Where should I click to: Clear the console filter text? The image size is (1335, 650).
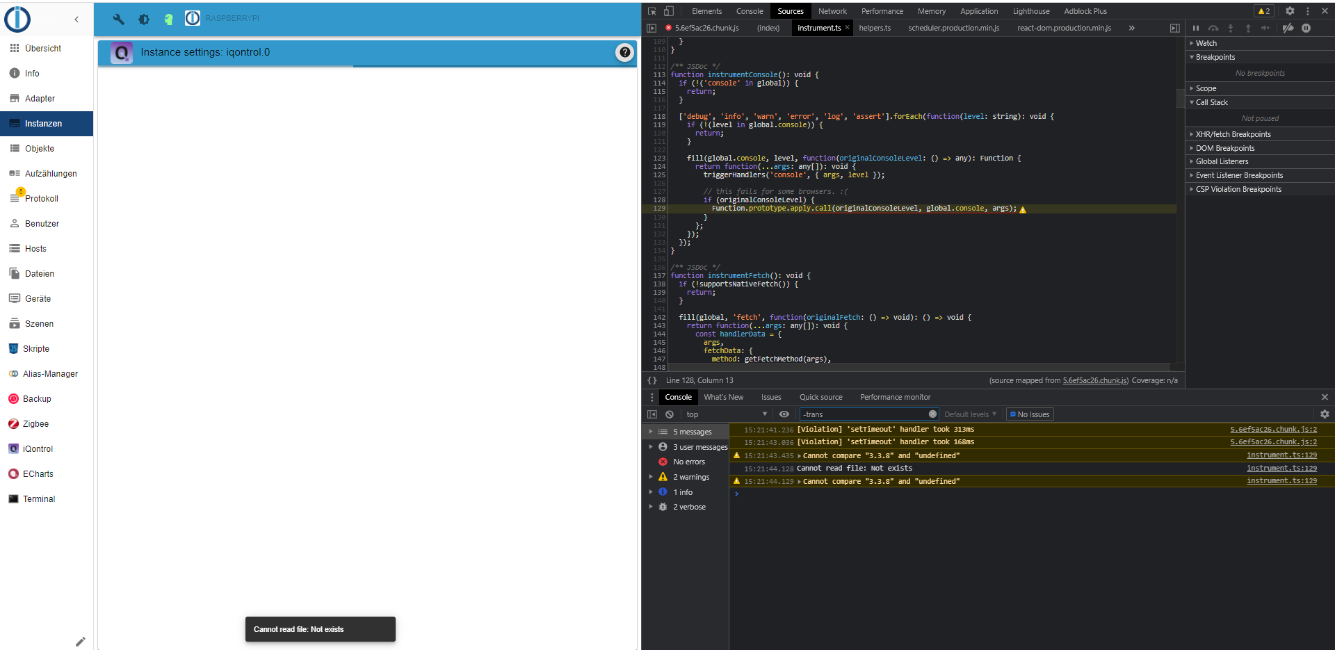point(932,414)
